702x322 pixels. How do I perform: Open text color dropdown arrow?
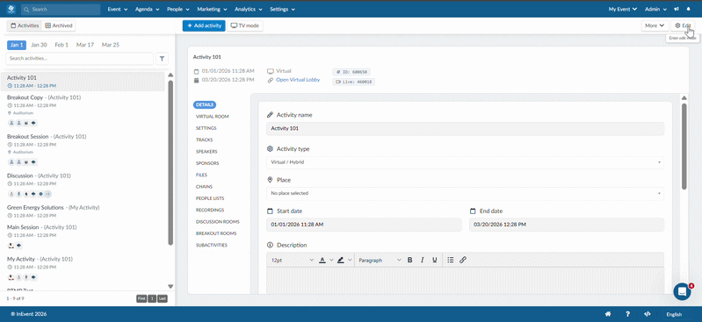click(x=331, y=260)
